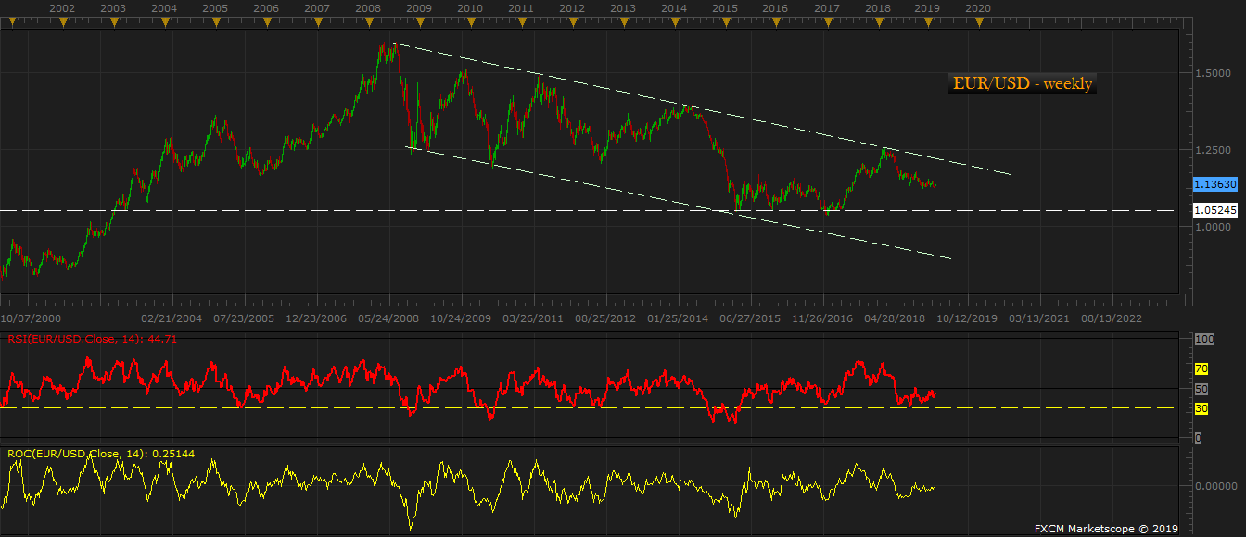The image size is (1246, 537).
Task: Click the yellow RSI 30 level tag
Action: pos(1201,408)
